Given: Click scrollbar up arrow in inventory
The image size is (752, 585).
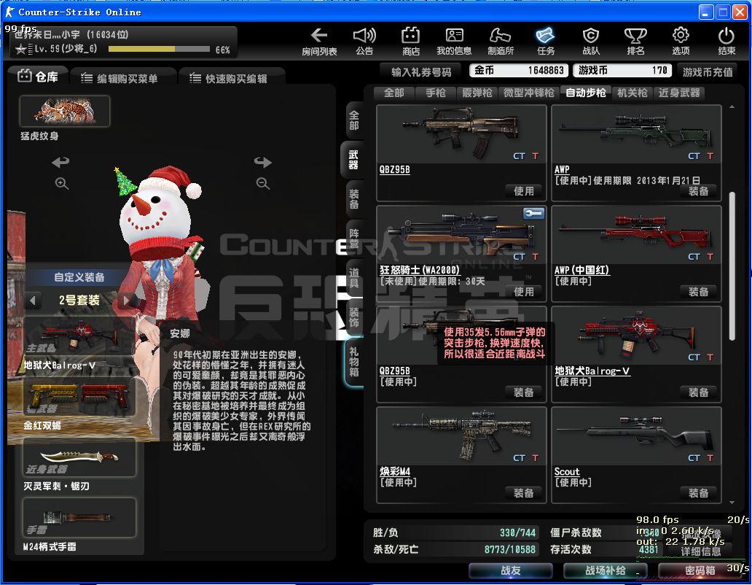Looking at the screenshot, I should [732, 107].
